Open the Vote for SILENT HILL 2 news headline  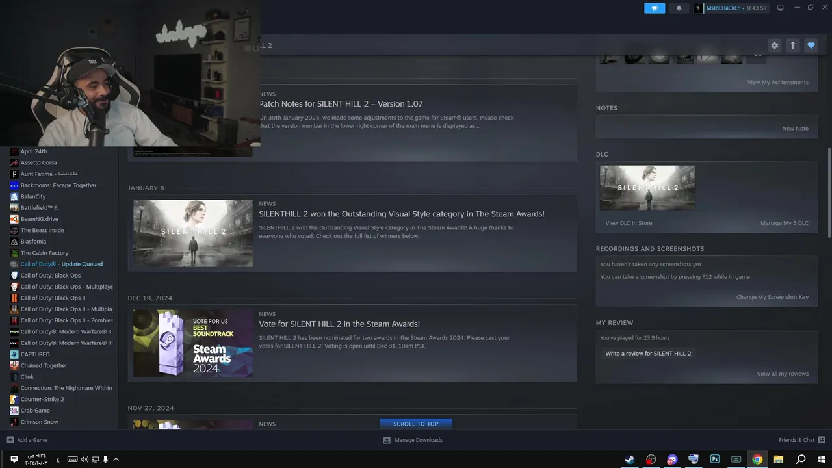click(339, 324)
